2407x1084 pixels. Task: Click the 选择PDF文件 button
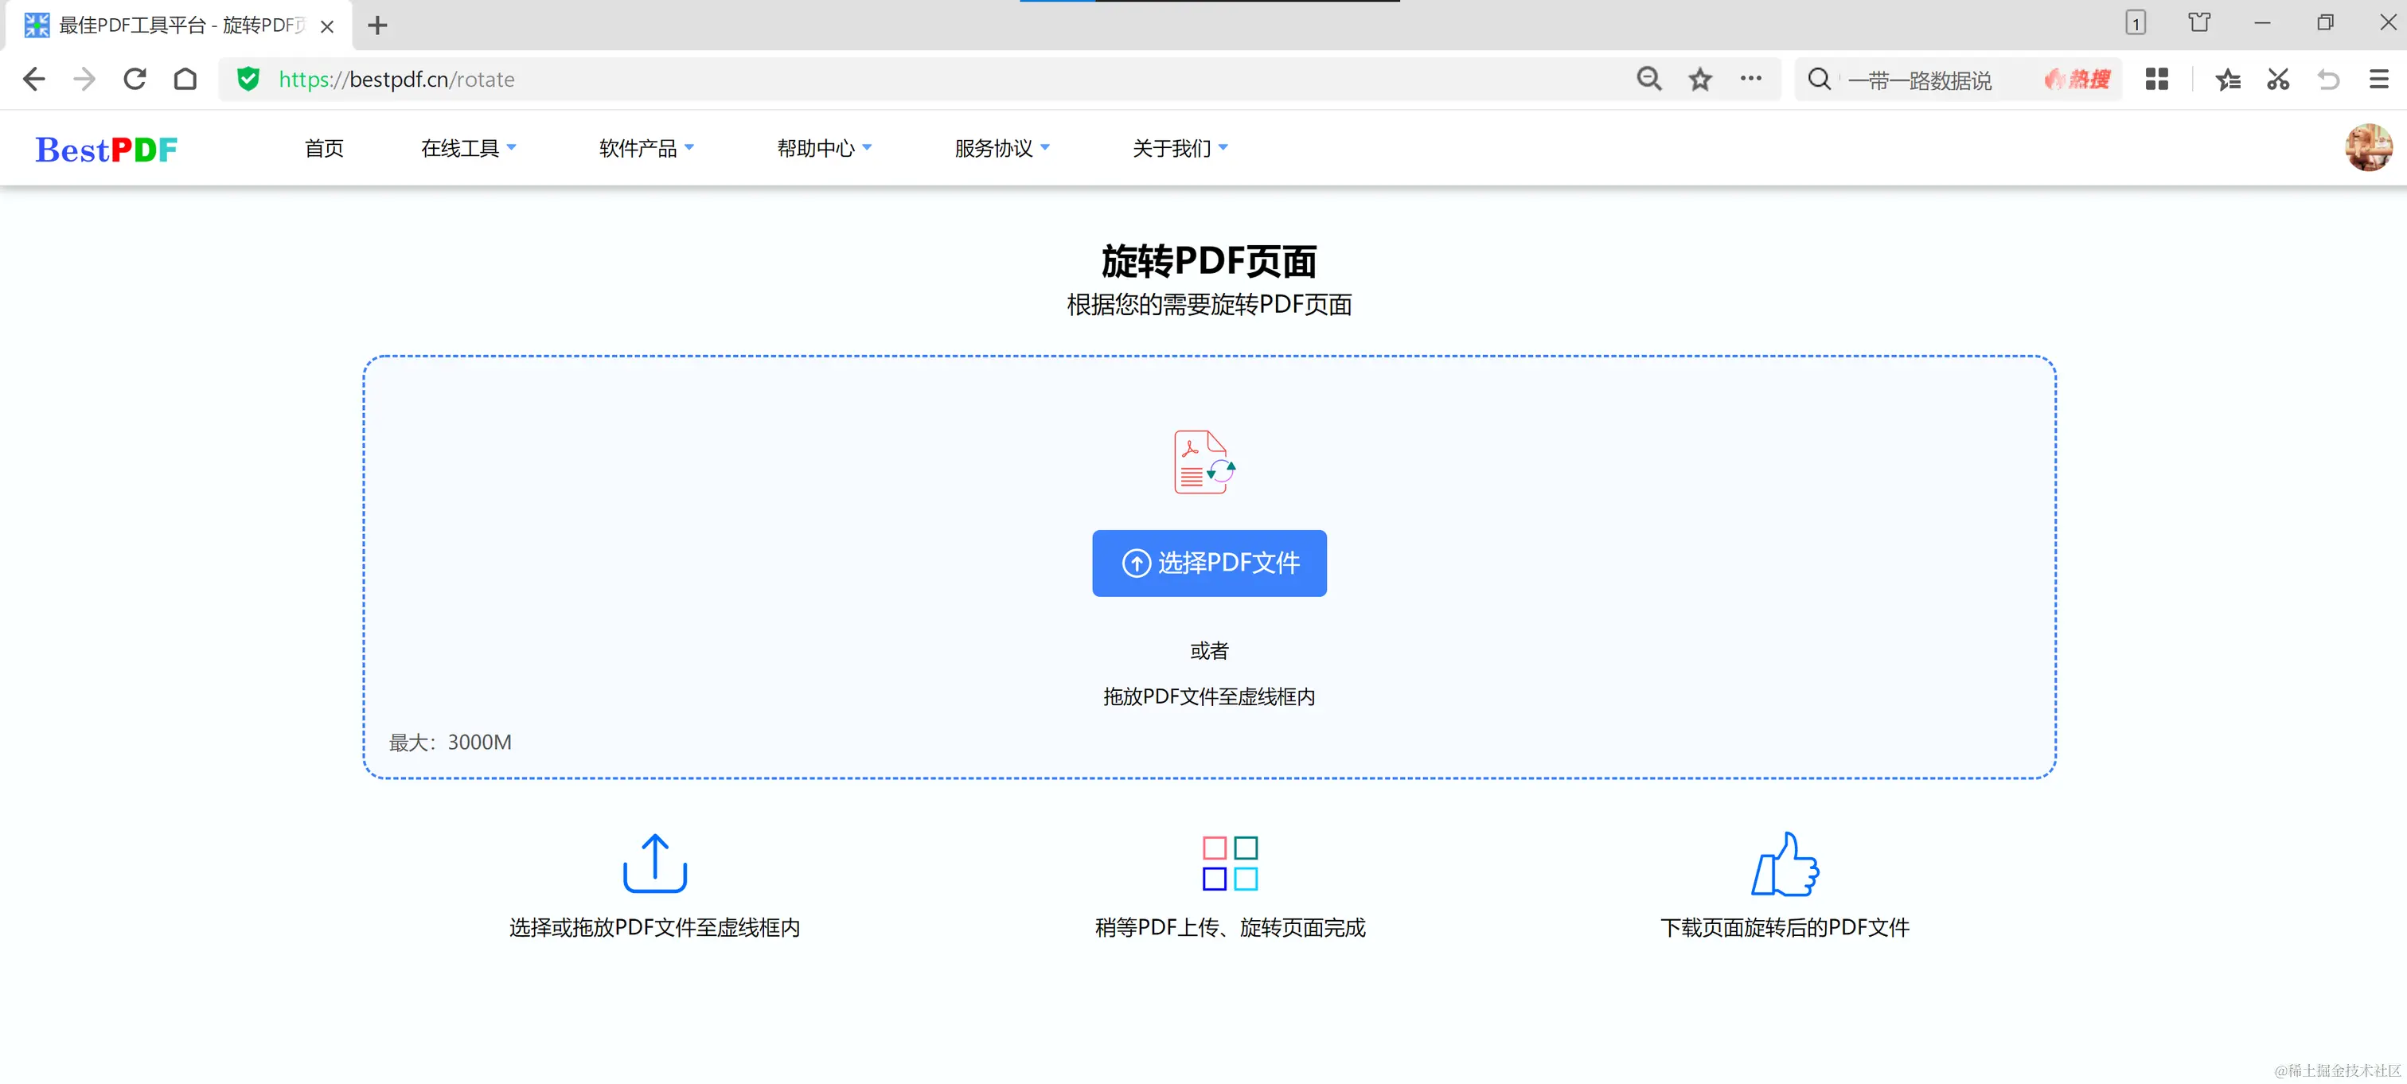pyautogui.click(x=1208, y=563)
